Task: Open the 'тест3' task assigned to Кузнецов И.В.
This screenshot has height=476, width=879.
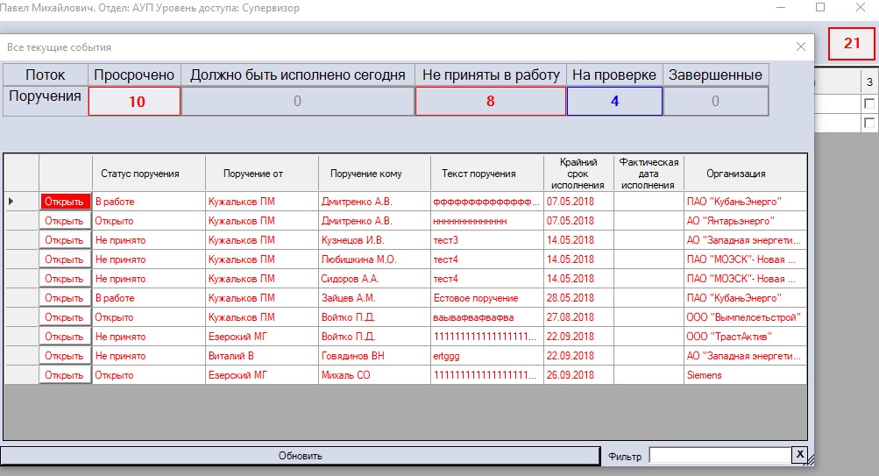Action: point(65,240)
